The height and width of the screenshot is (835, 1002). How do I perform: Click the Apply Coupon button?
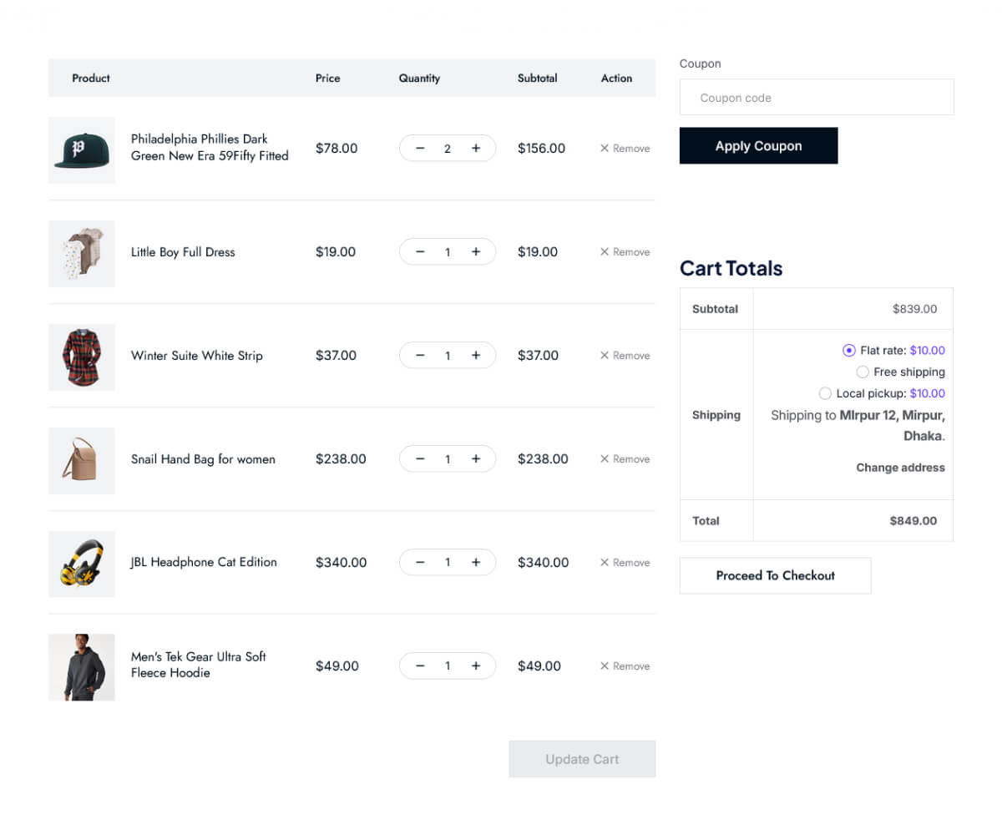(758, 146)
